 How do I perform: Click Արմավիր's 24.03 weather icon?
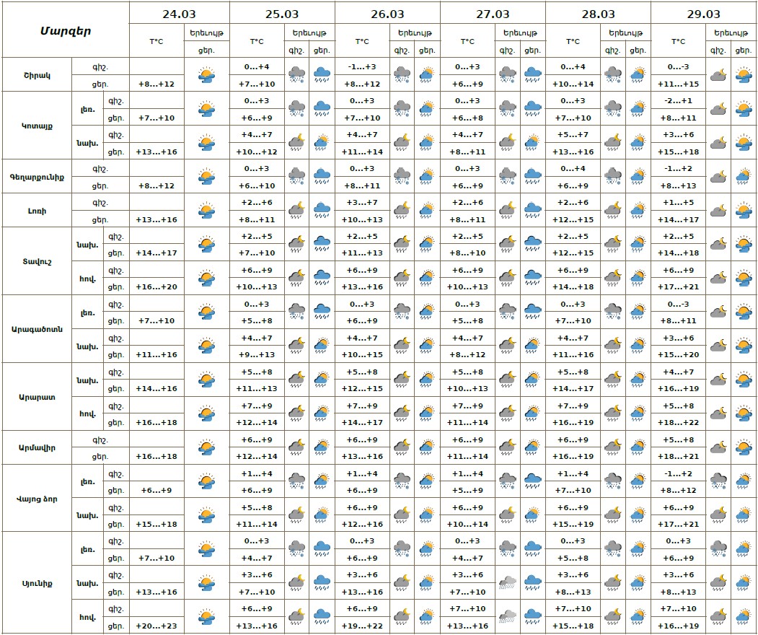click(206, 447)
